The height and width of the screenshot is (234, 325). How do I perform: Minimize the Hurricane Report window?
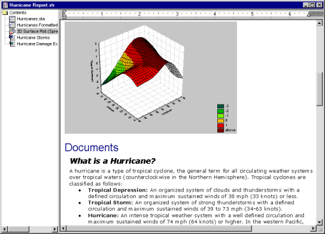pyautogui.click(x=306, y=5)
